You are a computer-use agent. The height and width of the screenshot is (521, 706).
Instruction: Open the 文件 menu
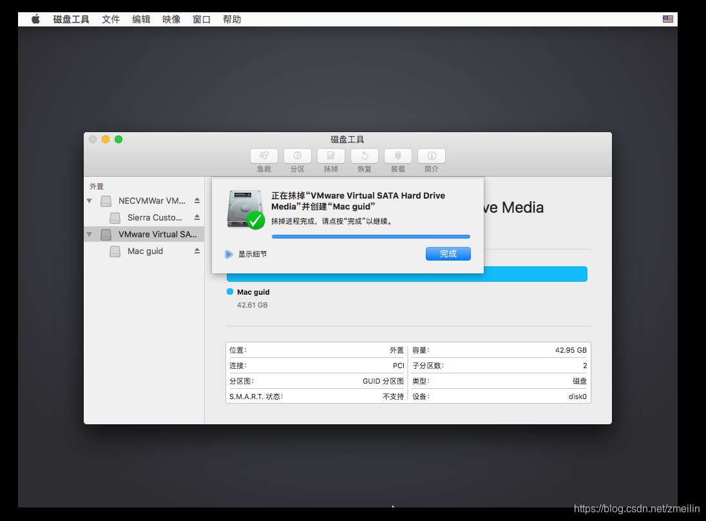point(111,19)
